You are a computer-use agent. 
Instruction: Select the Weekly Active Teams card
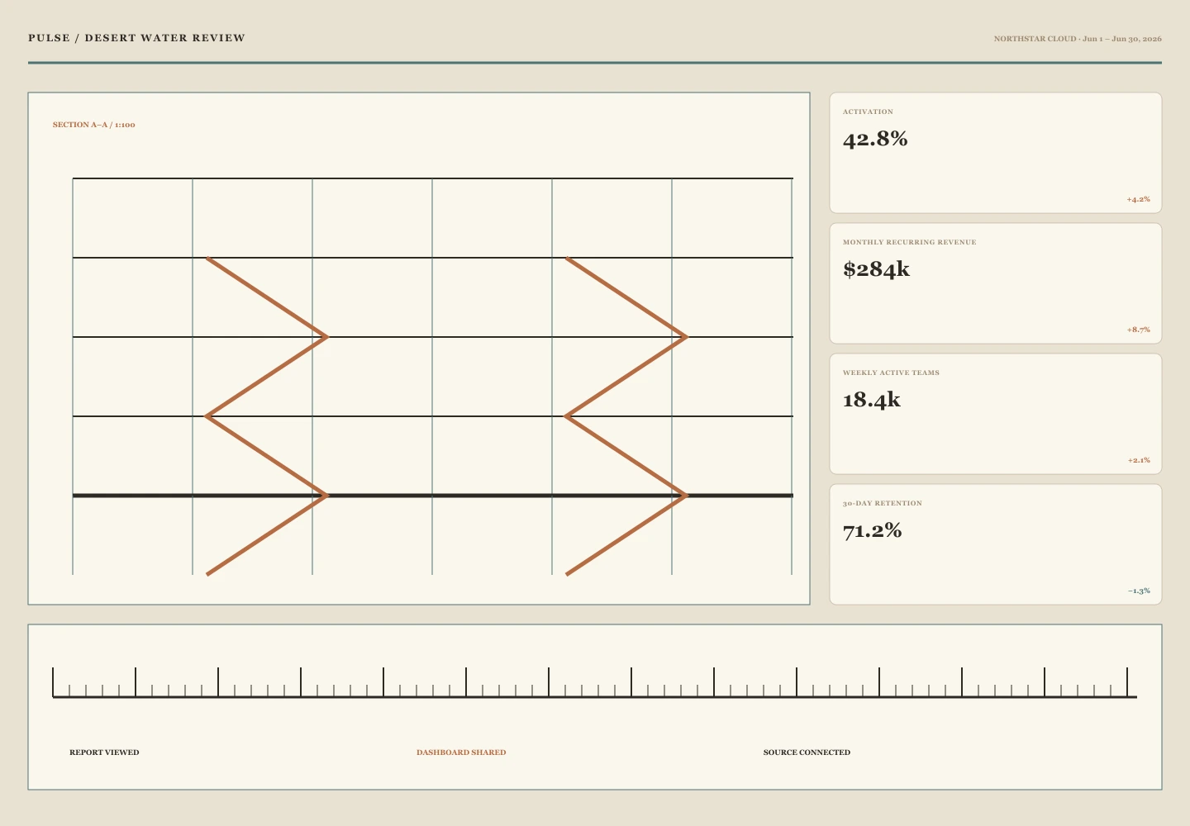[995, 414]
